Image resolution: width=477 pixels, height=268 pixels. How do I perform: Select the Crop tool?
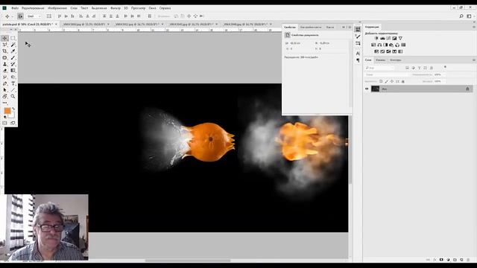pos(5,51)
